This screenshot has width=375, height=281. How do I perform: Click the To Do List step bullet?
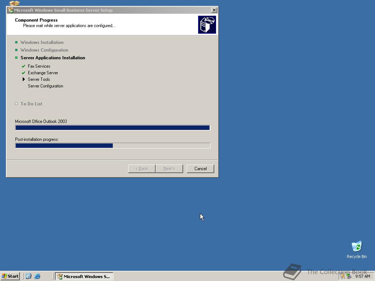[x=16, y=104]
